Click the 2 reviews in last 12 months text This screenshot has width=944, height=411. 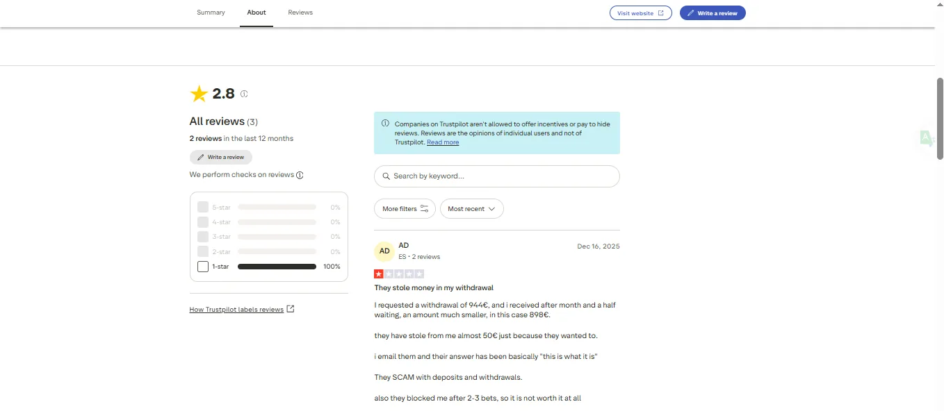(241, 139)
